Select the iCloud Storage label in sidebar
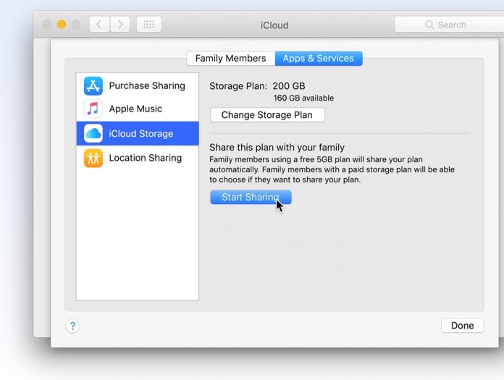 (x=140, y=134)
